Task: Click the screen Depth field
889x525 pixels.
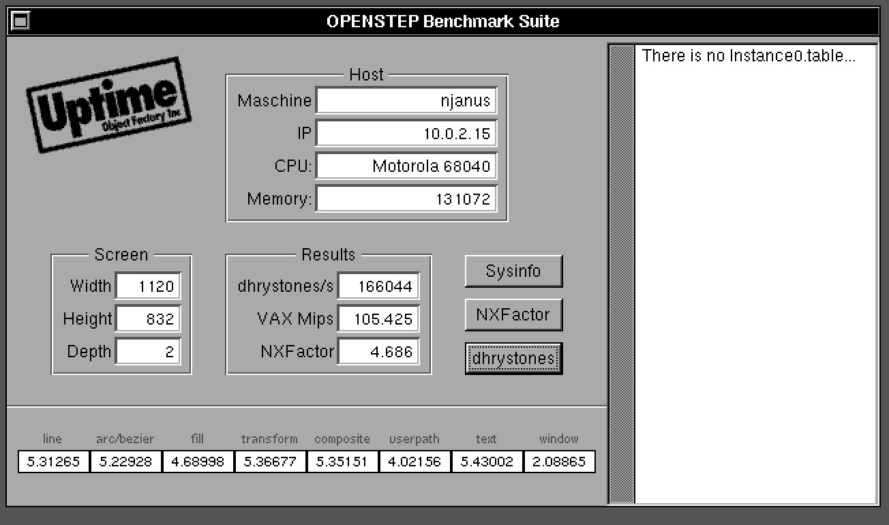Action: [148, 352]
